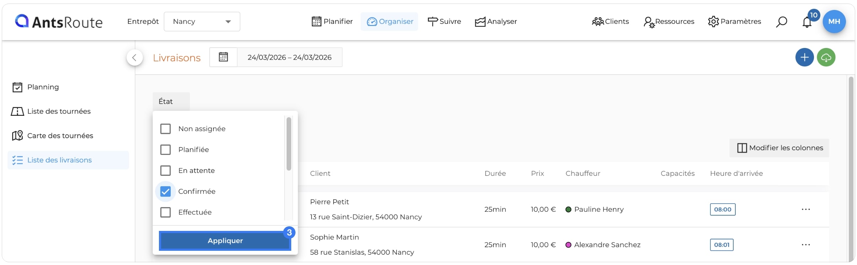
Task: Click the Livraisons page title
Action: click(177, 58)
